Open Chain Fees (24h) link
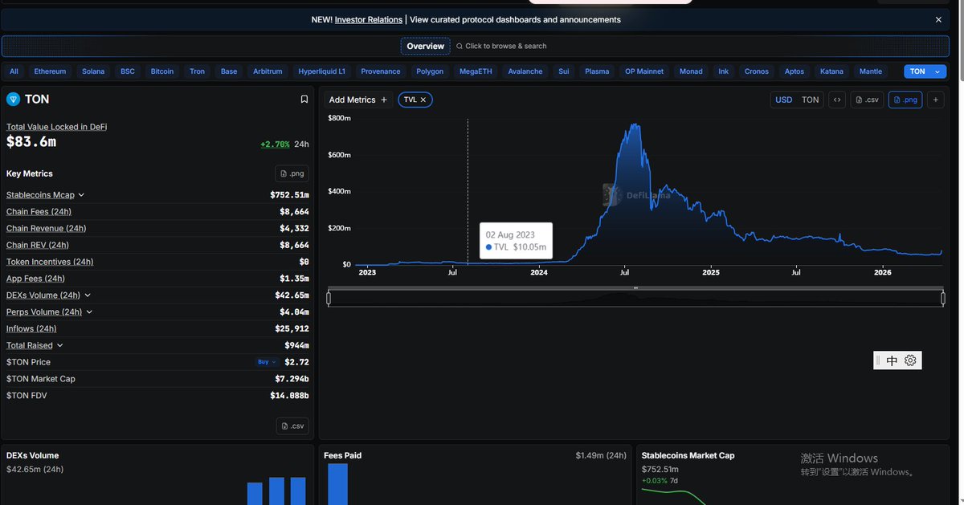 [39, 212]
